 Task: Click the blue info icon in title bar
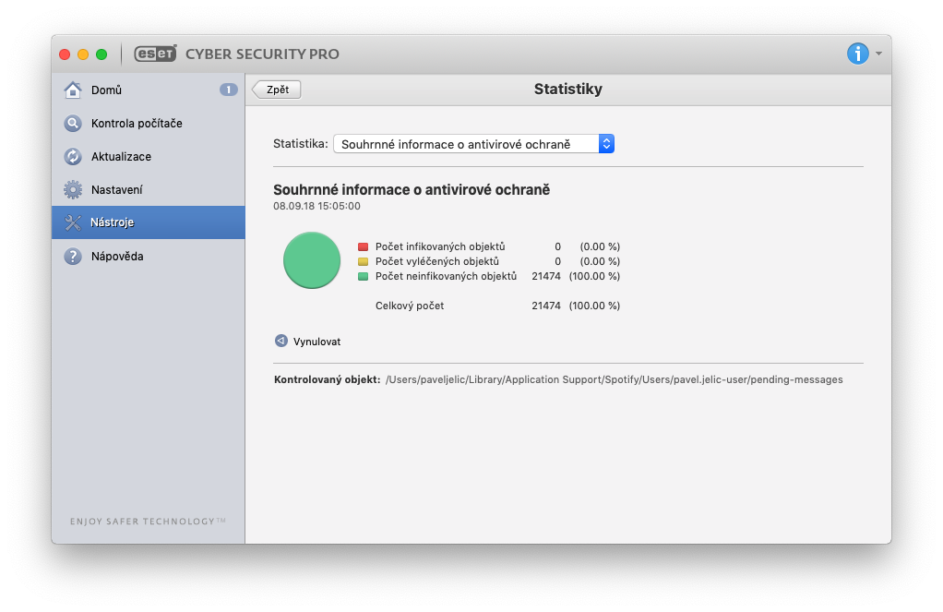[857, 54]
